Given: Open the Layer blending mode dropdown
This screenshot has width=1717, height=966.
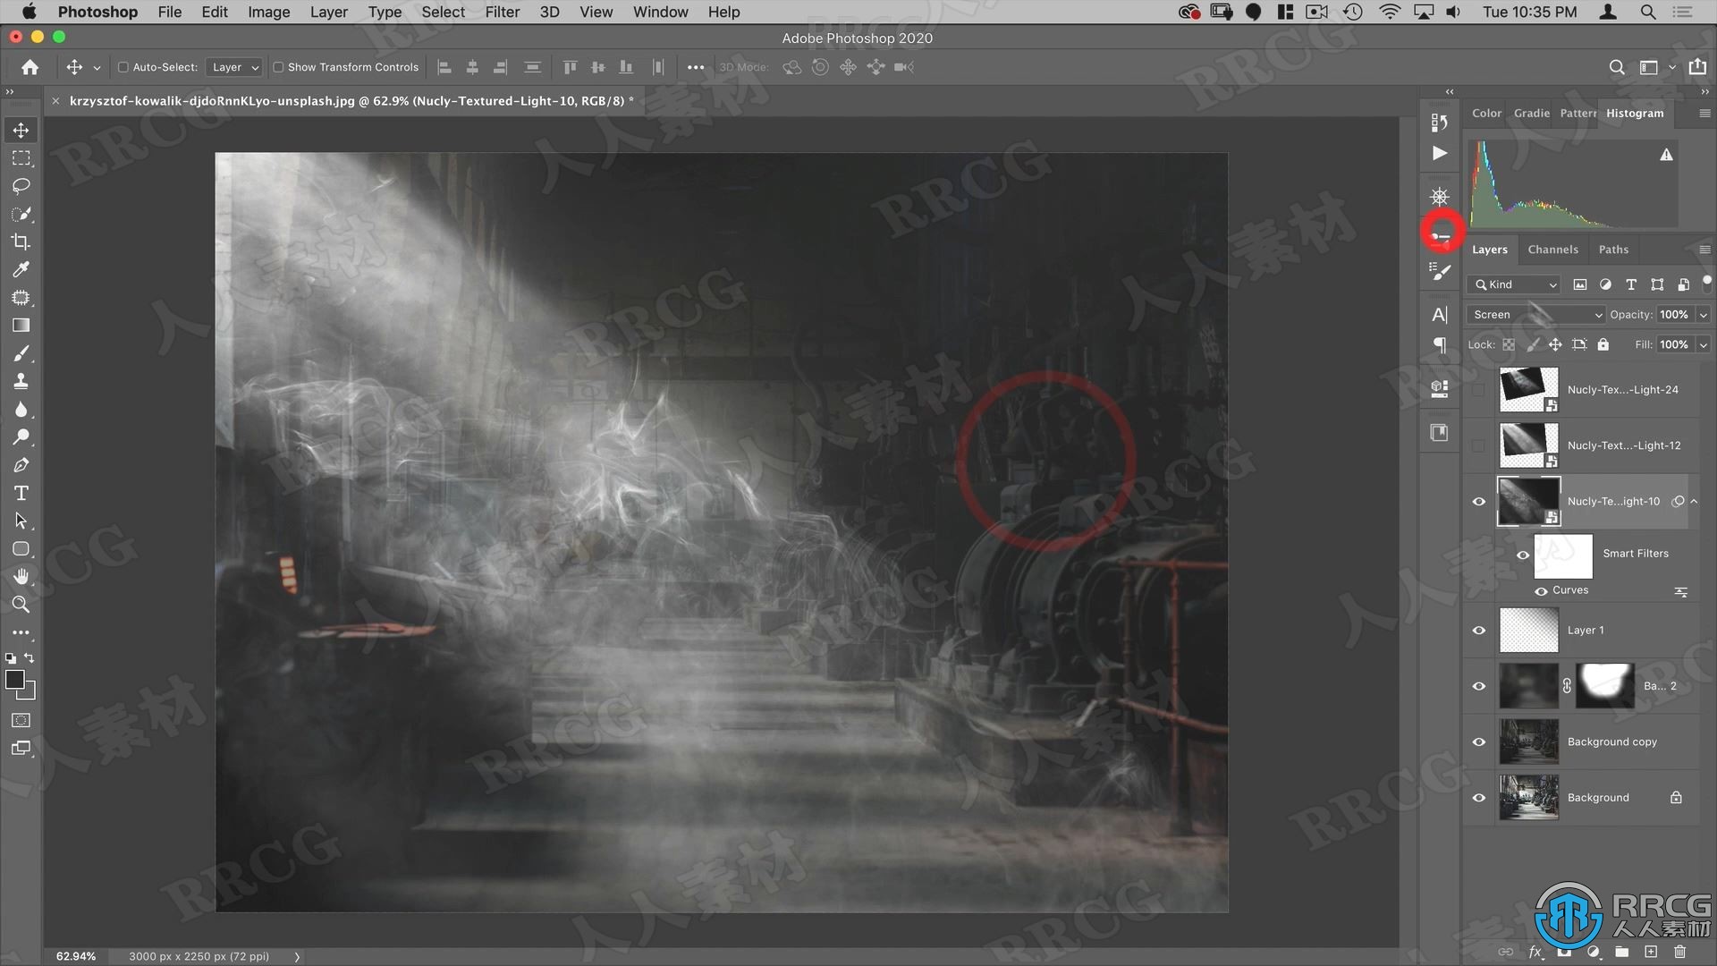Looking at the screenshot, I should 1535,314.
